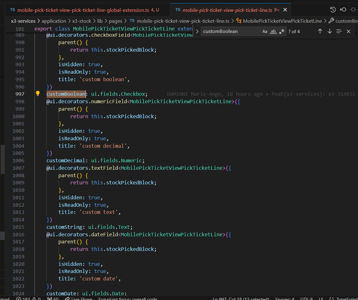358x300 pixels.
Task: Click the lightbulb quick-fix icon
Action: click(38, 93)
